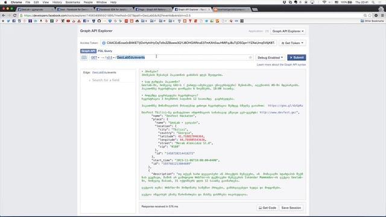Open the Window menu

pyautogui.click(x=101, y=2)
